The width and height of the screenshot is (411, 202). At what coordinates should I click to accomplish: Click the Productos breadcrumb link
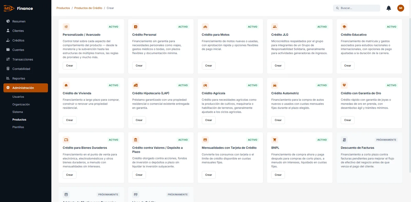click(63, 8)
